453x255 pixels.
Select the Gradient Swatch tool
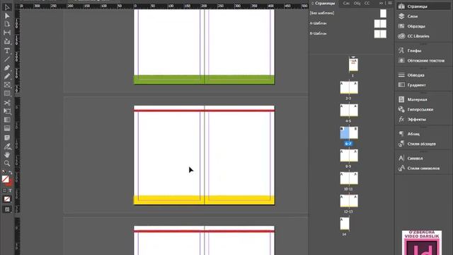click(x=7, y=120)
